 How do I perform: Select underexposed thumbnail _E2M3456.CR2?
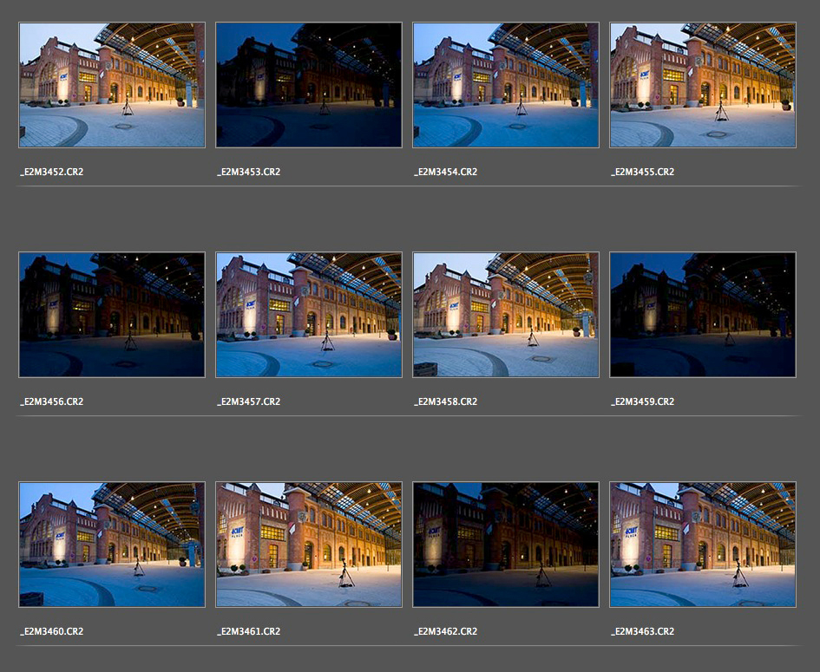(x=112, y=315)
